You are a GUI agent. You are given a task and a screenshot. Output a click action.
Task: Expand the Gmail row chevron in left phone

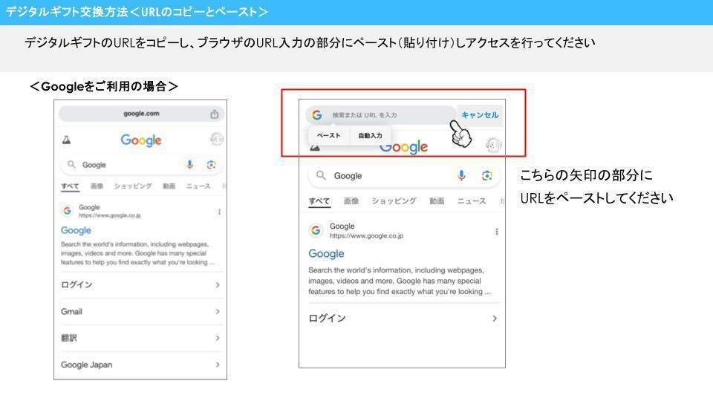(218, 311)
